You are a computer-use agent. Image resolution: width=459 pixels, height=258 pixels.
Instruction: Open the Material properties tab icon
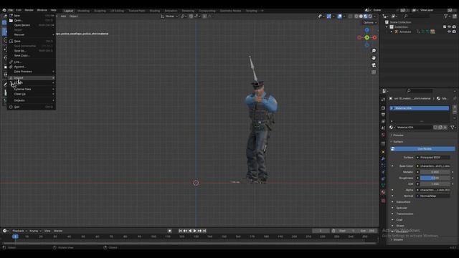(x=383, y=192)
